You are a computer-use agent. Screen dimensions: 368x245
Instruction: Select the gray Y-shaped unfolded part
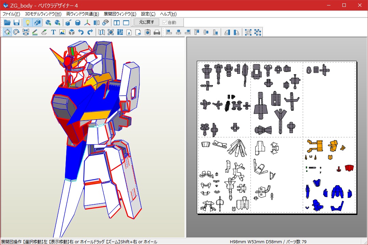tap(281, 121)
